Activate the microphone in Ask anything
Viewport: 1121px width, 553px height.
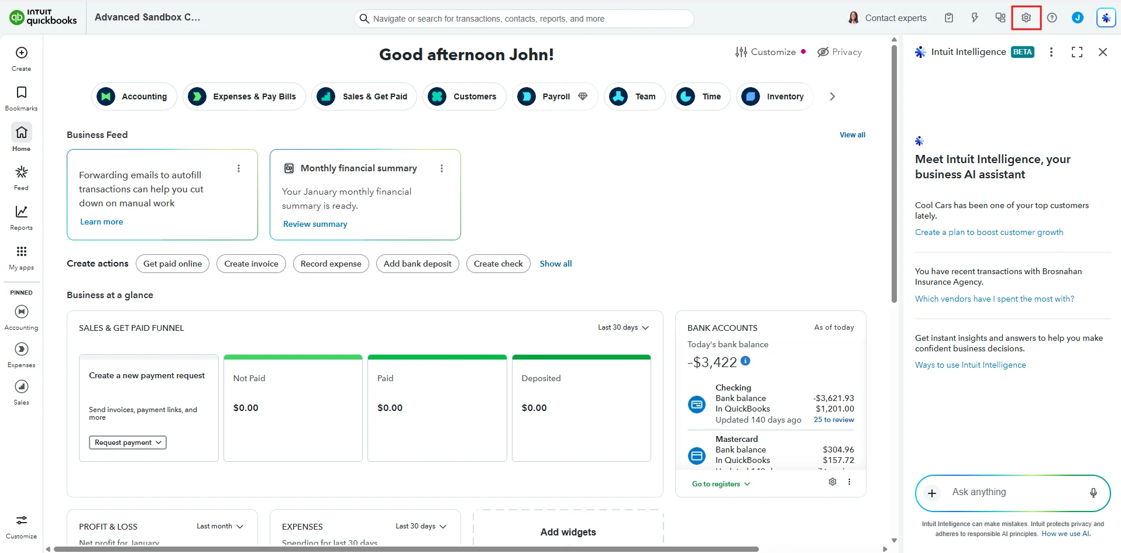coord(1093,492)
